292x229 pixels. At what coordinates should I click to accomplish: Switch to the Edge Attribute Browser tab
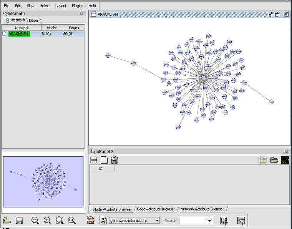156,209
